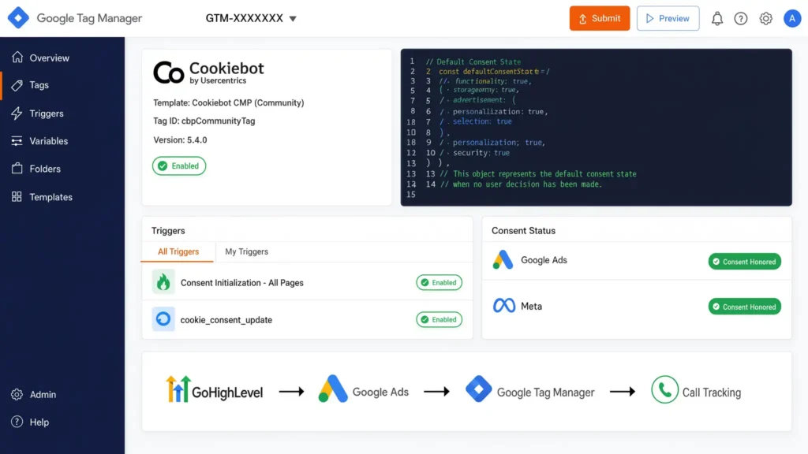The width and height of the screenshot is (808, 454).
Task: Click Google Ads icon in Consent Status
Action: click(503, 260)
